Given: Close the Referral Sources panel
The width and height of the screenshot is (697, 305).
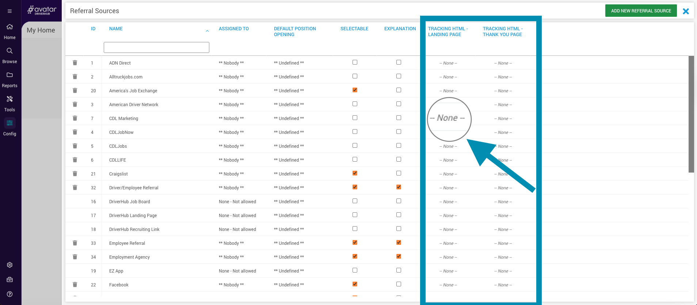Looking at the screenshot, I should tap(686, 11).
